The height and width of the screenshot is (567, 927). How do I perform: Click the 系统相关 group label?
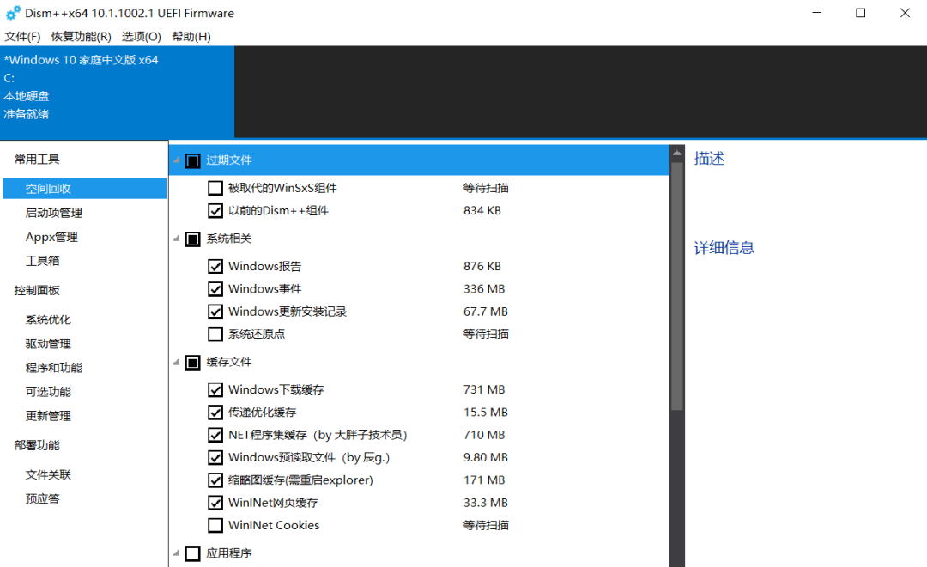(229, 238)
